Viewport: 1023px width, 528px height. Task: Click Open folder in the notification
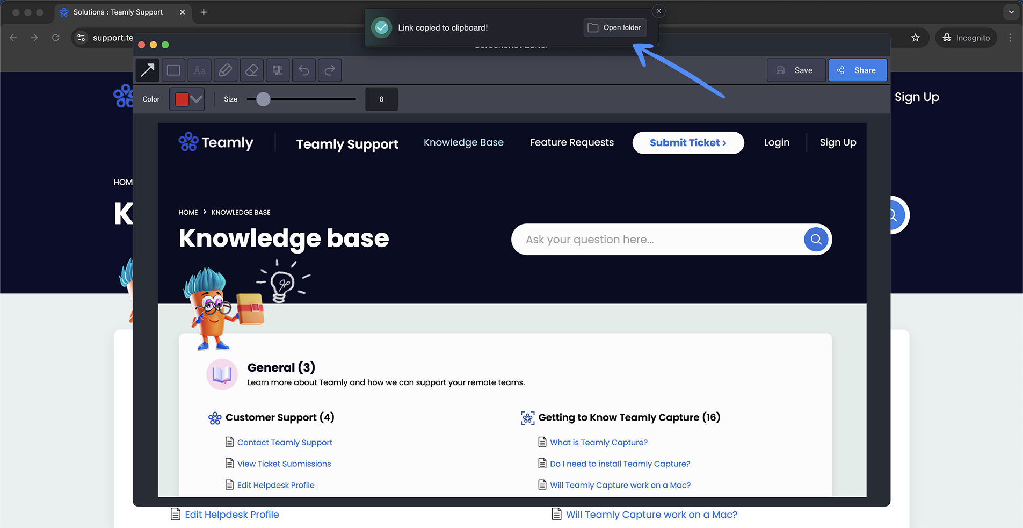coord(615,27)
